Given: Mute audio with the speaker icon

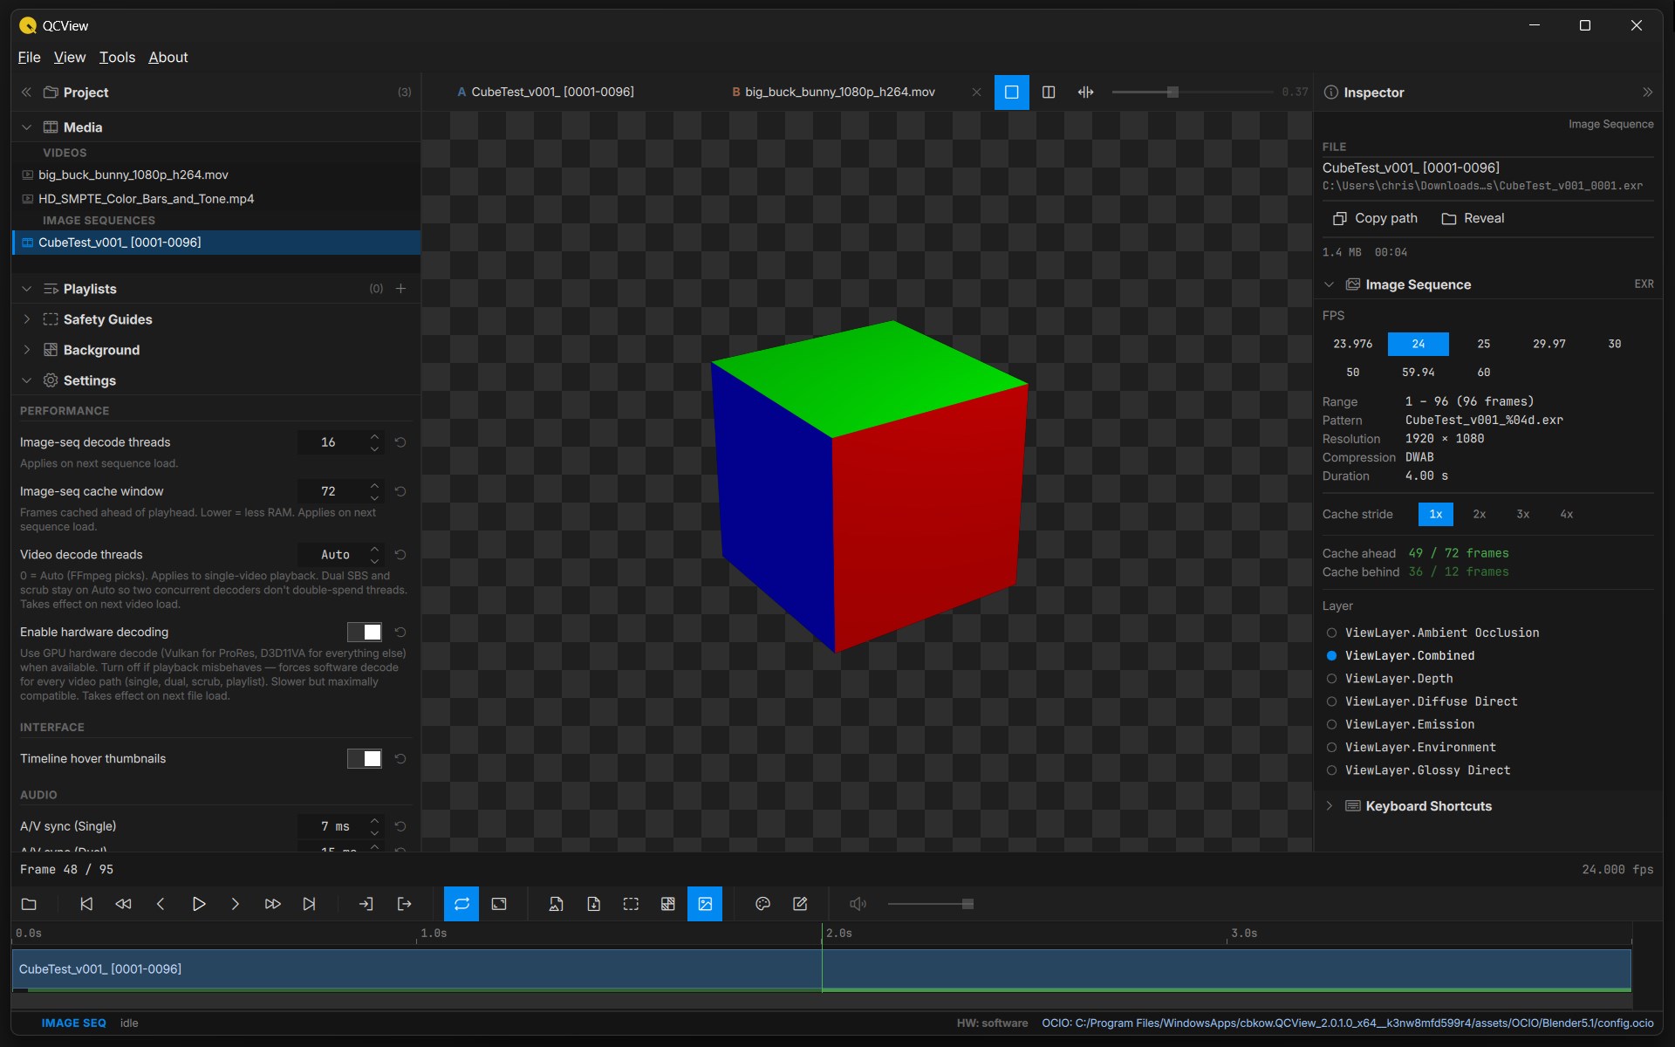Looking at the screenshot, I should click(x=858, y=904).
